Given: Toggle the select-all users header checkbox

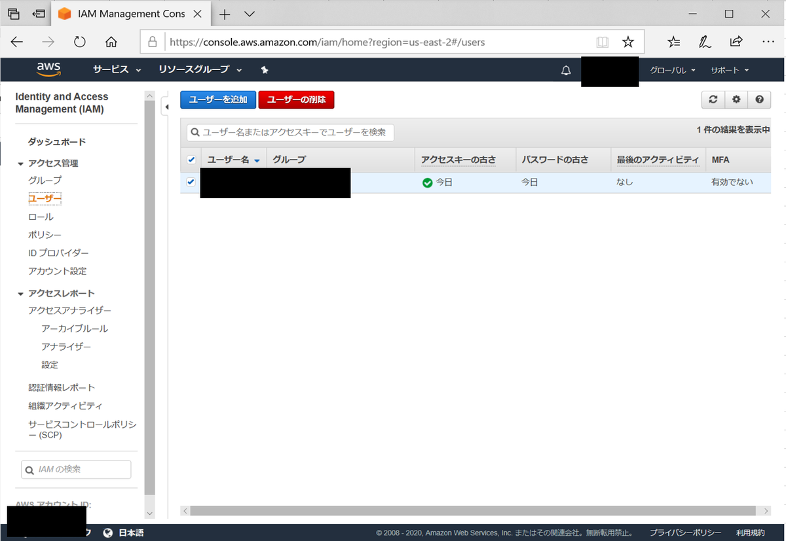Looking at the screenshot, I should click(x=191, y=160).
